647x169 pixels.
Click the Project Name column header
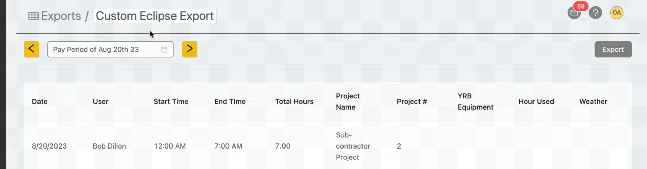[348, 101]
